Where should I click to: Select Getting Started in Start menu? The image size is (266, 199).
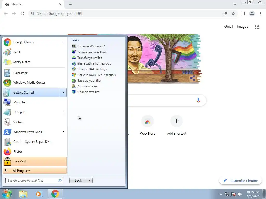tap(31, 93)
